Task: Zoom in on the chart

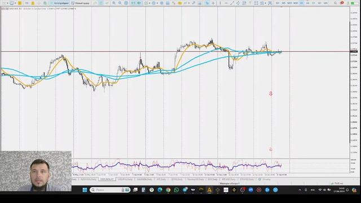Action: (x=114, y=3)
